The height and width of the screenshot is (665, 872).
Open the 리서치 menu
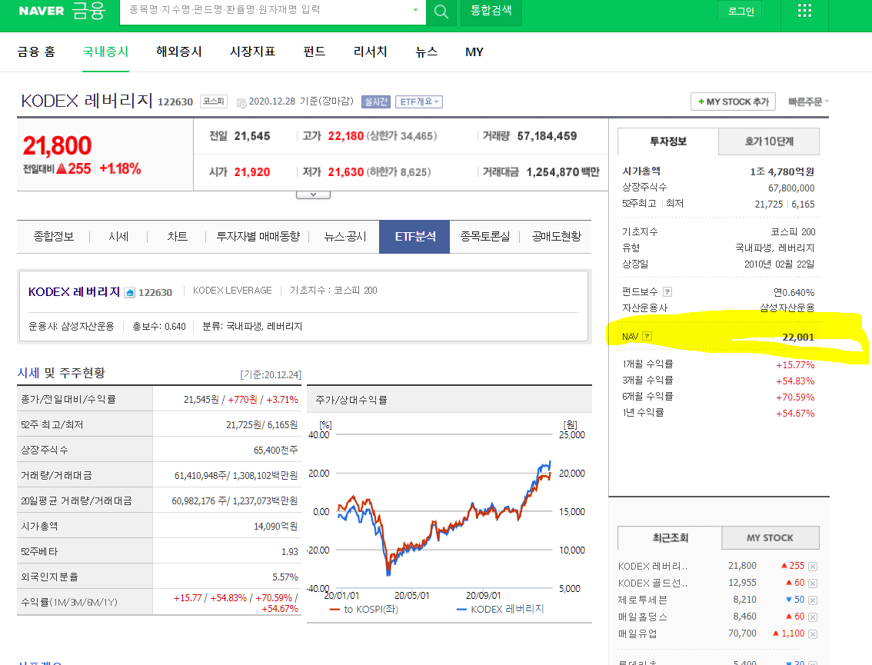coord(371,52)
